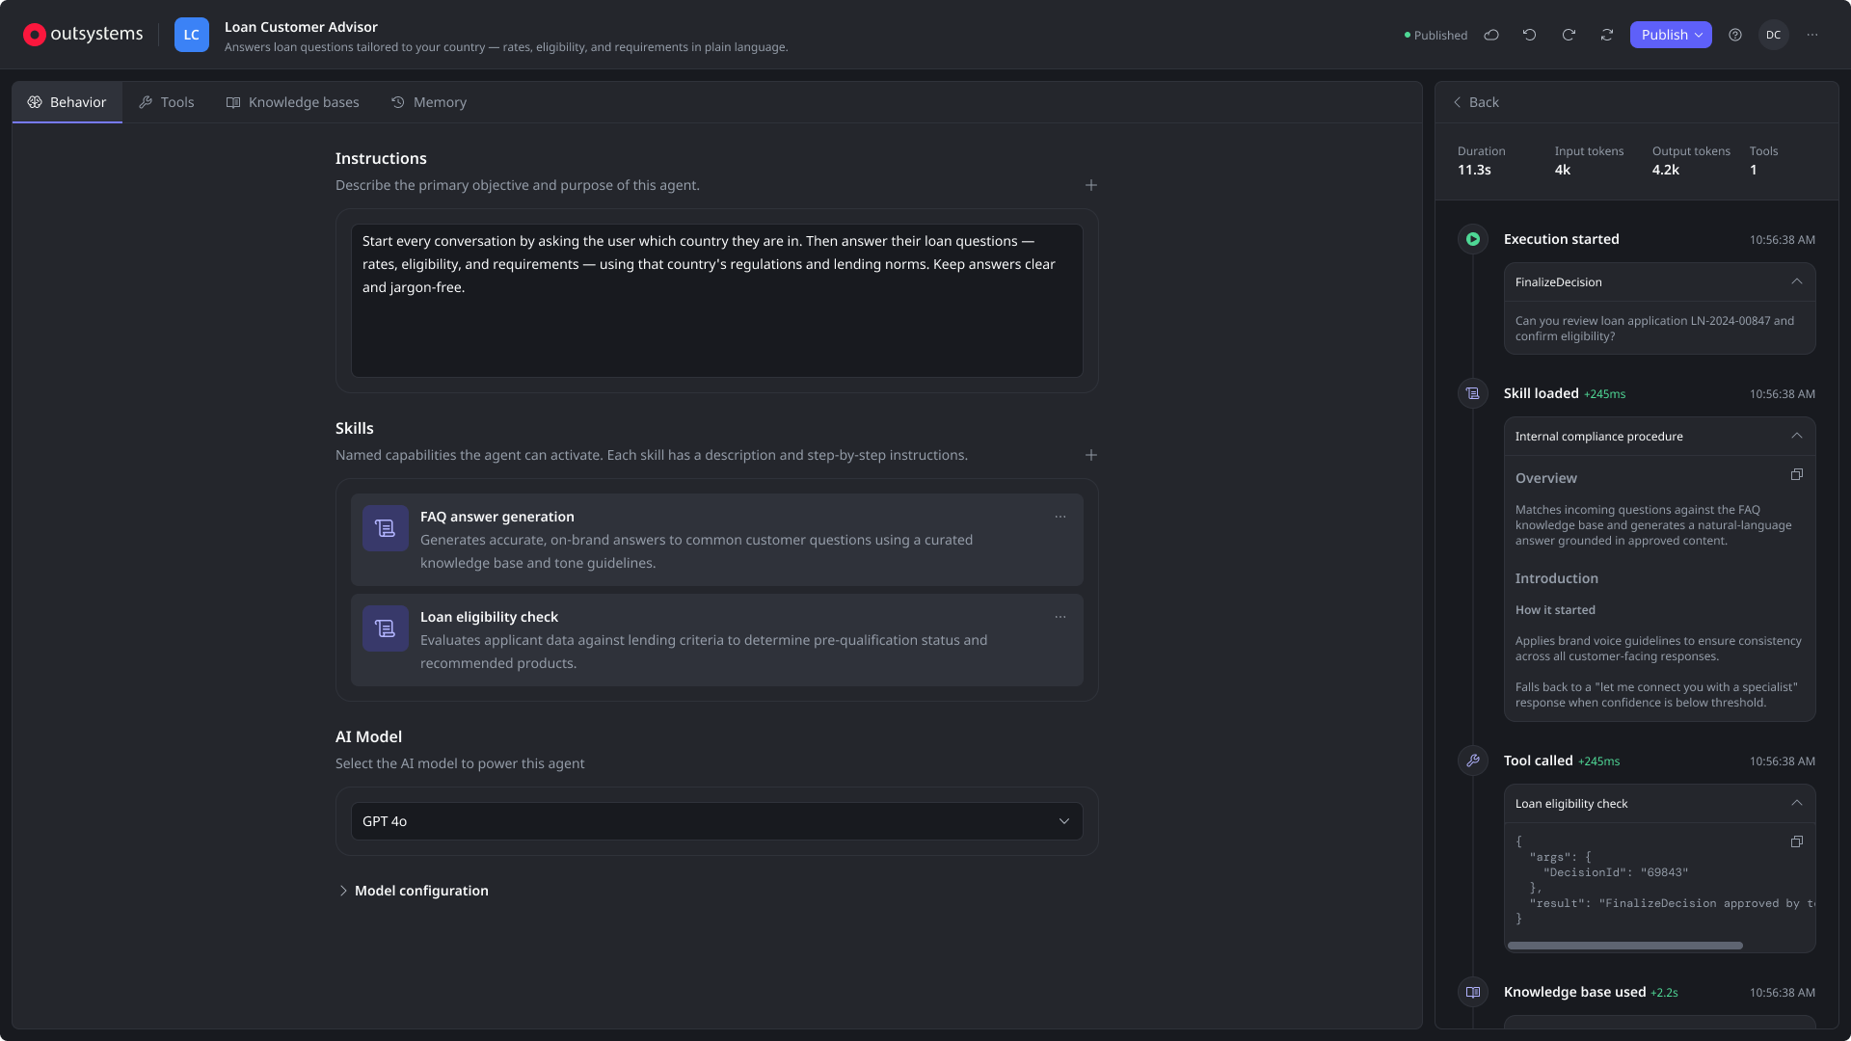Click the OutSystems logo
1851x1041 pixels.
[83, 35]
